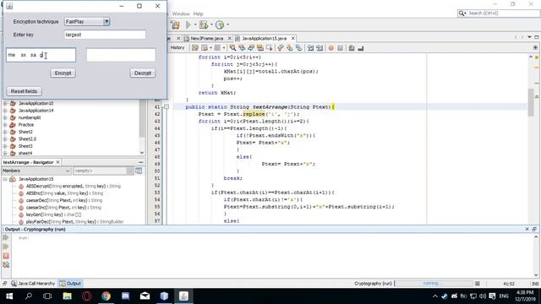Close the NewJFrame.java tab

point(228,38)
